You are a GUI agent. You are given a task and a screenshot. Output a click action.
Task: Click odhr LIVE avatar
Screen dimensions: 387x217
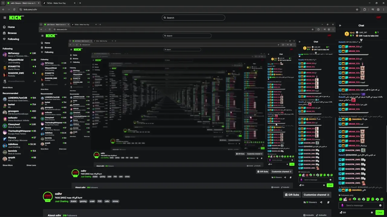click(x=48, y=197)
